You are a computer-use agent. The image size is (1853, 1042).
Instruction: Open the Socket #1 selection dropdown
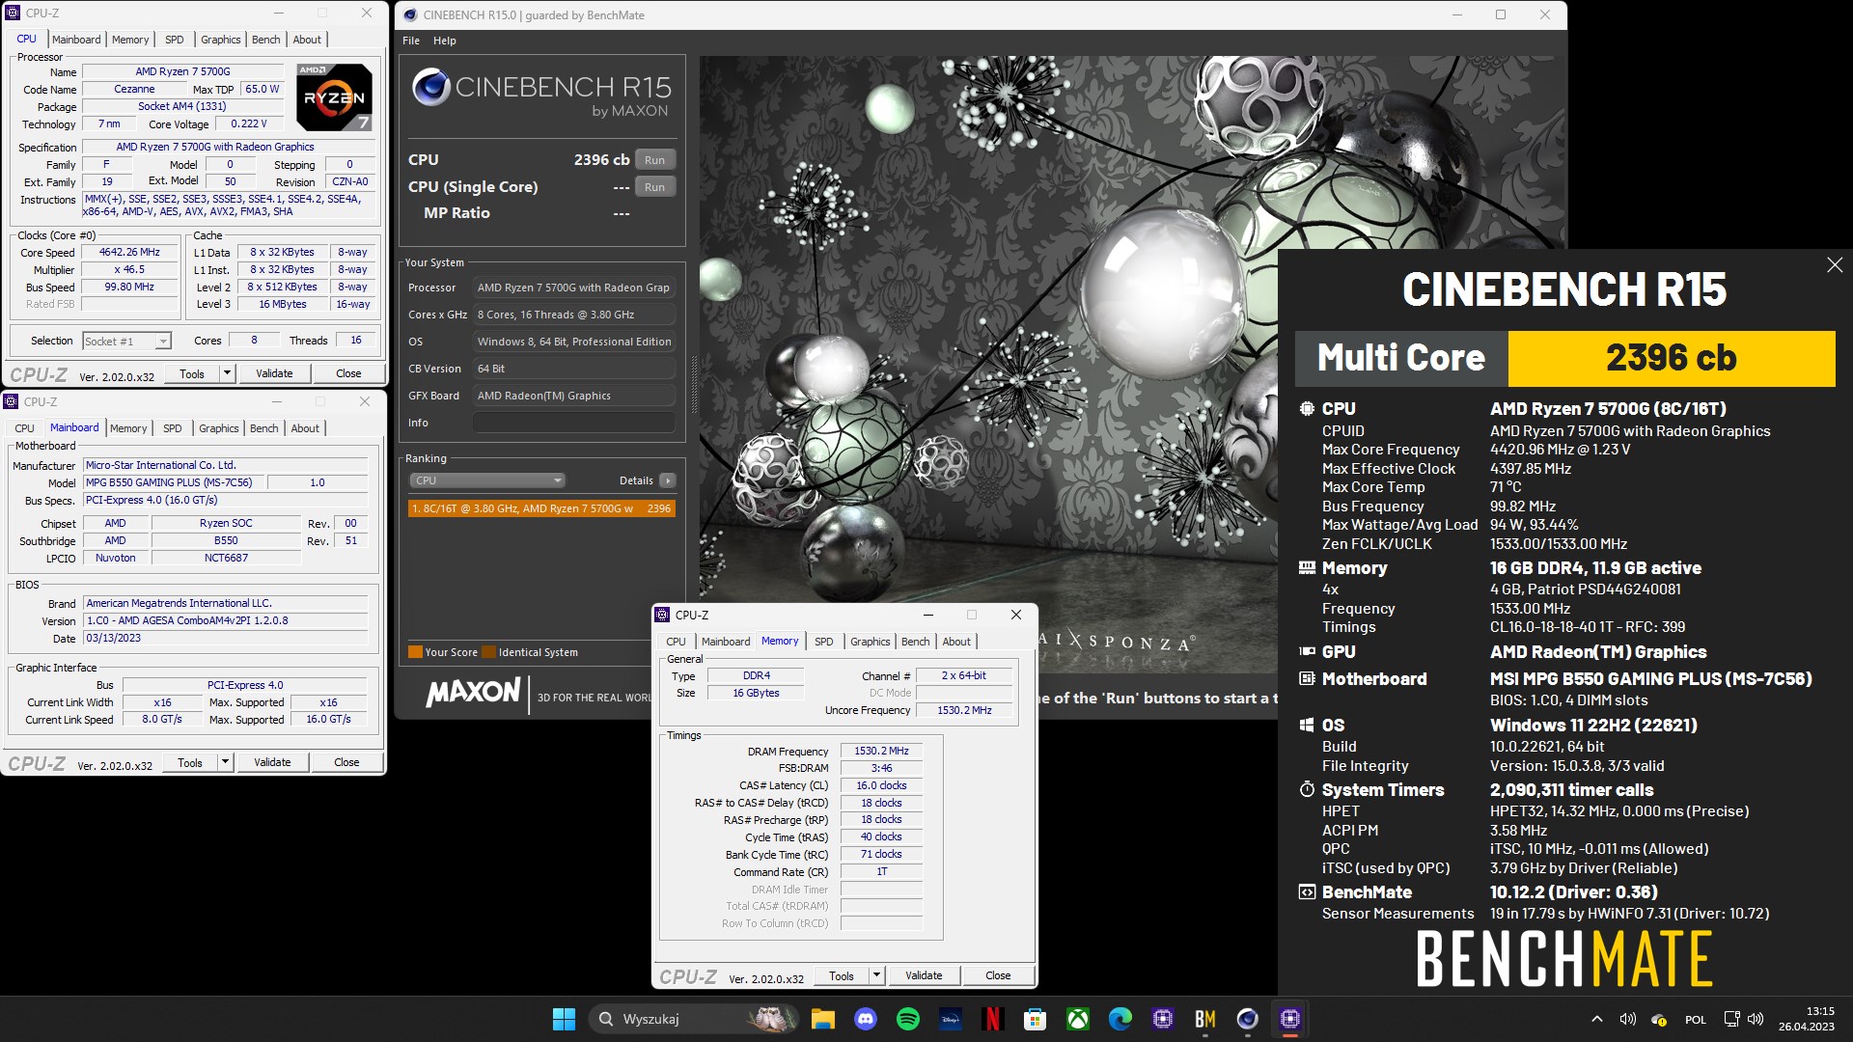tap(126, 341)
